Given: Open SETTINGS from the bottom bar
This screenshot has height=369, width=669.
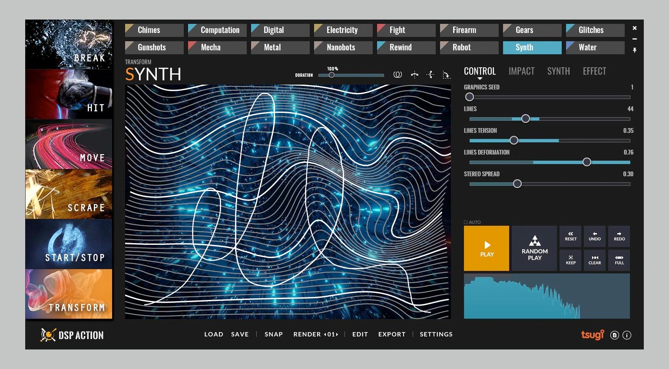Looking at the screenshot, I should click(x=436, y=334).
